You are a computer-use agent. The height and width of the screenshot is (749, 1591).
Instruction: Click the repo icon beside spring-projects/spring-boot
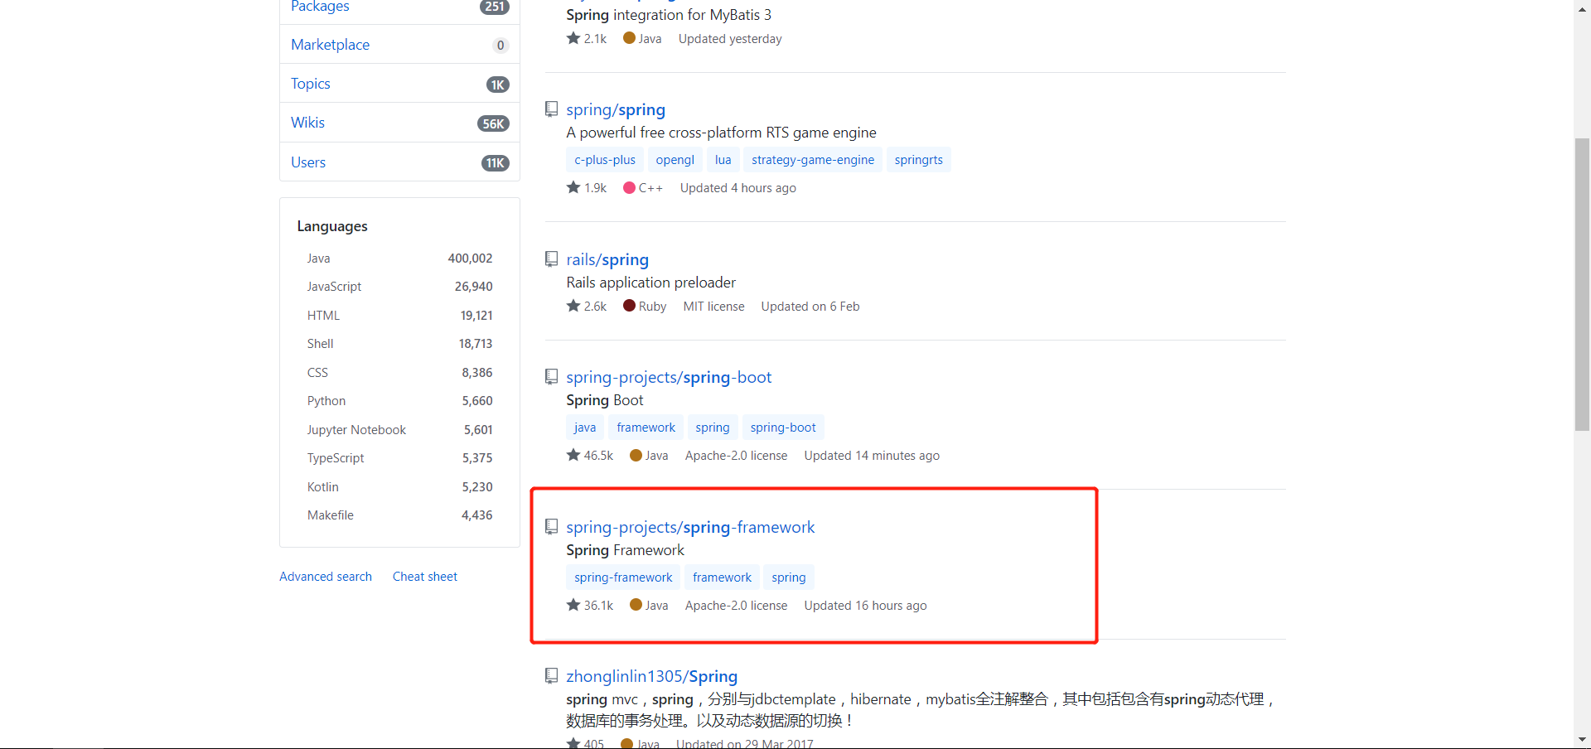click(x=551, y=377)
